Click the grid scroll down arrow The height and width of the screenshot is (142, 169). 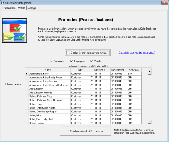click(150, 122)
